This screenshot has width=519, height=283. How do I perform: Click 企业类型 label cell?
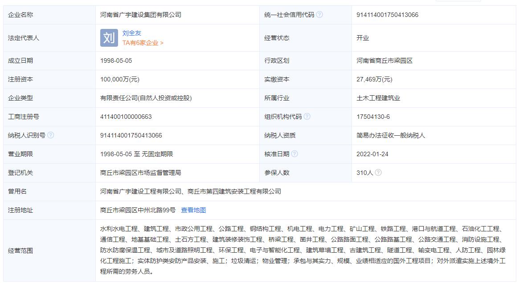[49, 98]
